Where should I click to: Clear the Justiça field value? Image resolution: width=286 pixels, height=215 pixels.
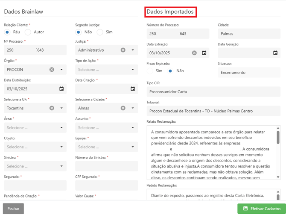tap(123, 50)
